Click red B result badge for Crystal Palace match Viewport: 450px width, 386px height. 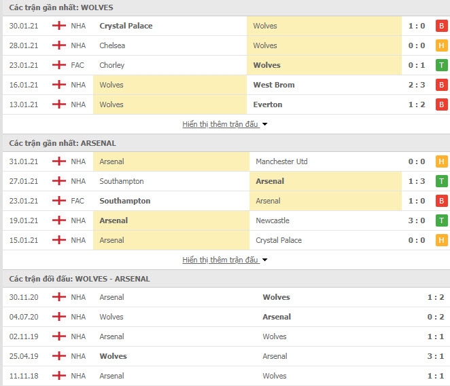pos(441,26)
